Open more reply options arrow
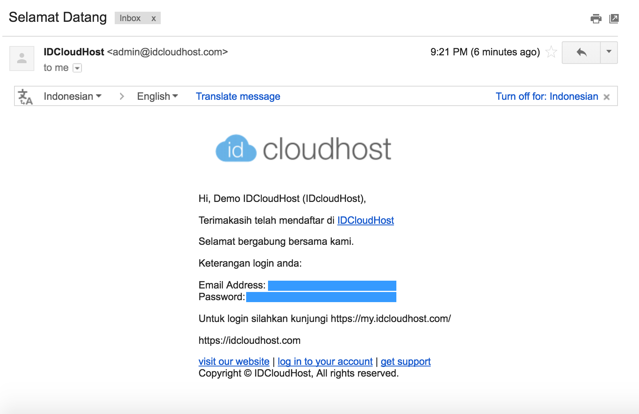The height and width of the screenshot is (414, 639). 609,52
